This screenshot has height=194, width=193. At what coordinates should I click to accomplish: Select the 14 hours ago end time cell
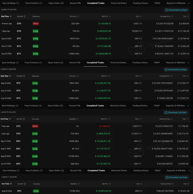pyautogui.click(x=7, y=24)
